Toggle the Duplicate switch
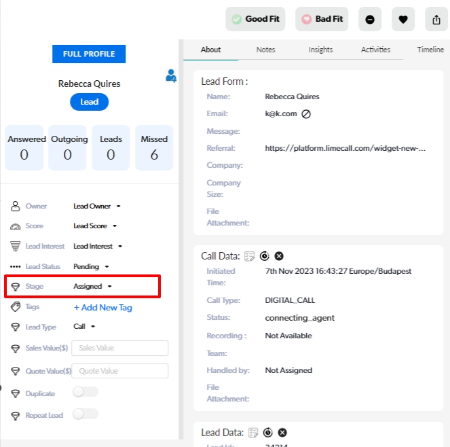This screenshot has height=447, width=450. pos(86,392)
